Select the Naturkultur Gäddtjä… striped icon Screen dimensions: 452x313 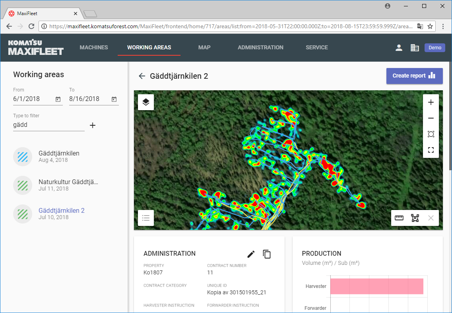[x=23, y=185]
